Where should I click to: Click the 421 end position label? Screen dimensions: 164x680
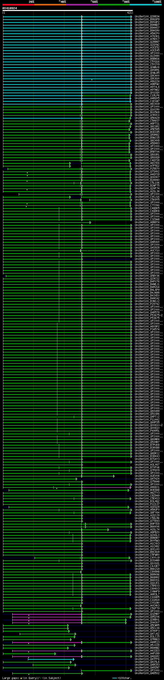coord(129,13)
